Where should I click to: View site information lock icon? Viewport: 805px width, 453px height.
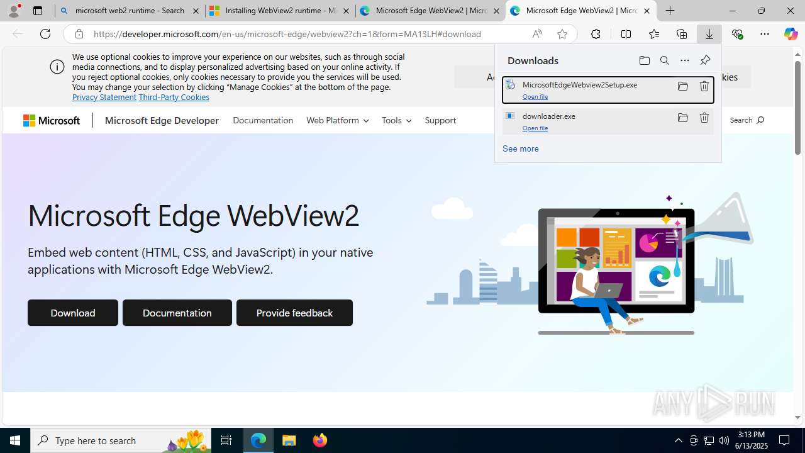[x=79, y=34]
